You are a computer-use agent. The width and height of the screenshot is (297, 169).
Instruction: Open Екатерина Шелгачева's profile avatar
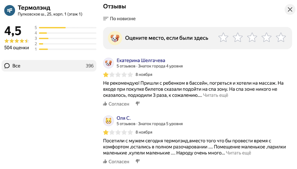[108, 63]
